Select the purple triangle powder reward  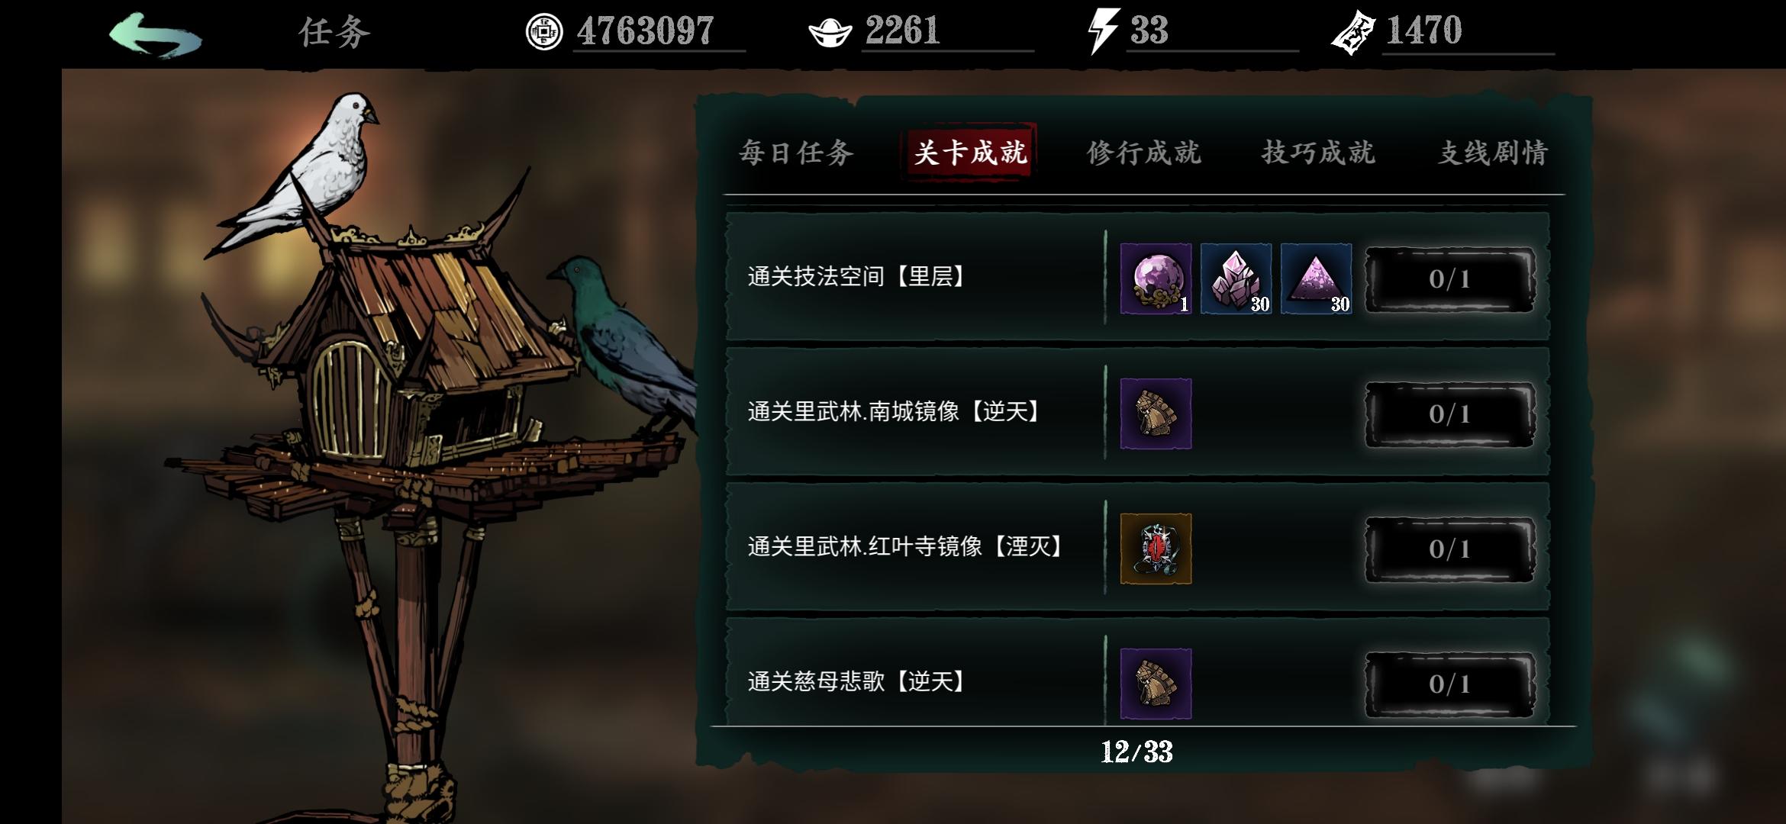[1316, 278]
